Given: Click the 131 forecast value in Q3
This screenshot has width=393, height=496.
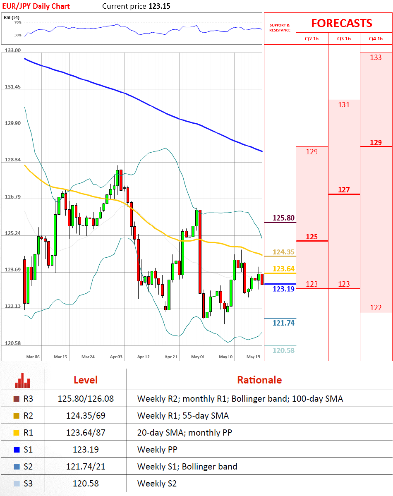Looking at the screenshot, I should coord(344,105).
